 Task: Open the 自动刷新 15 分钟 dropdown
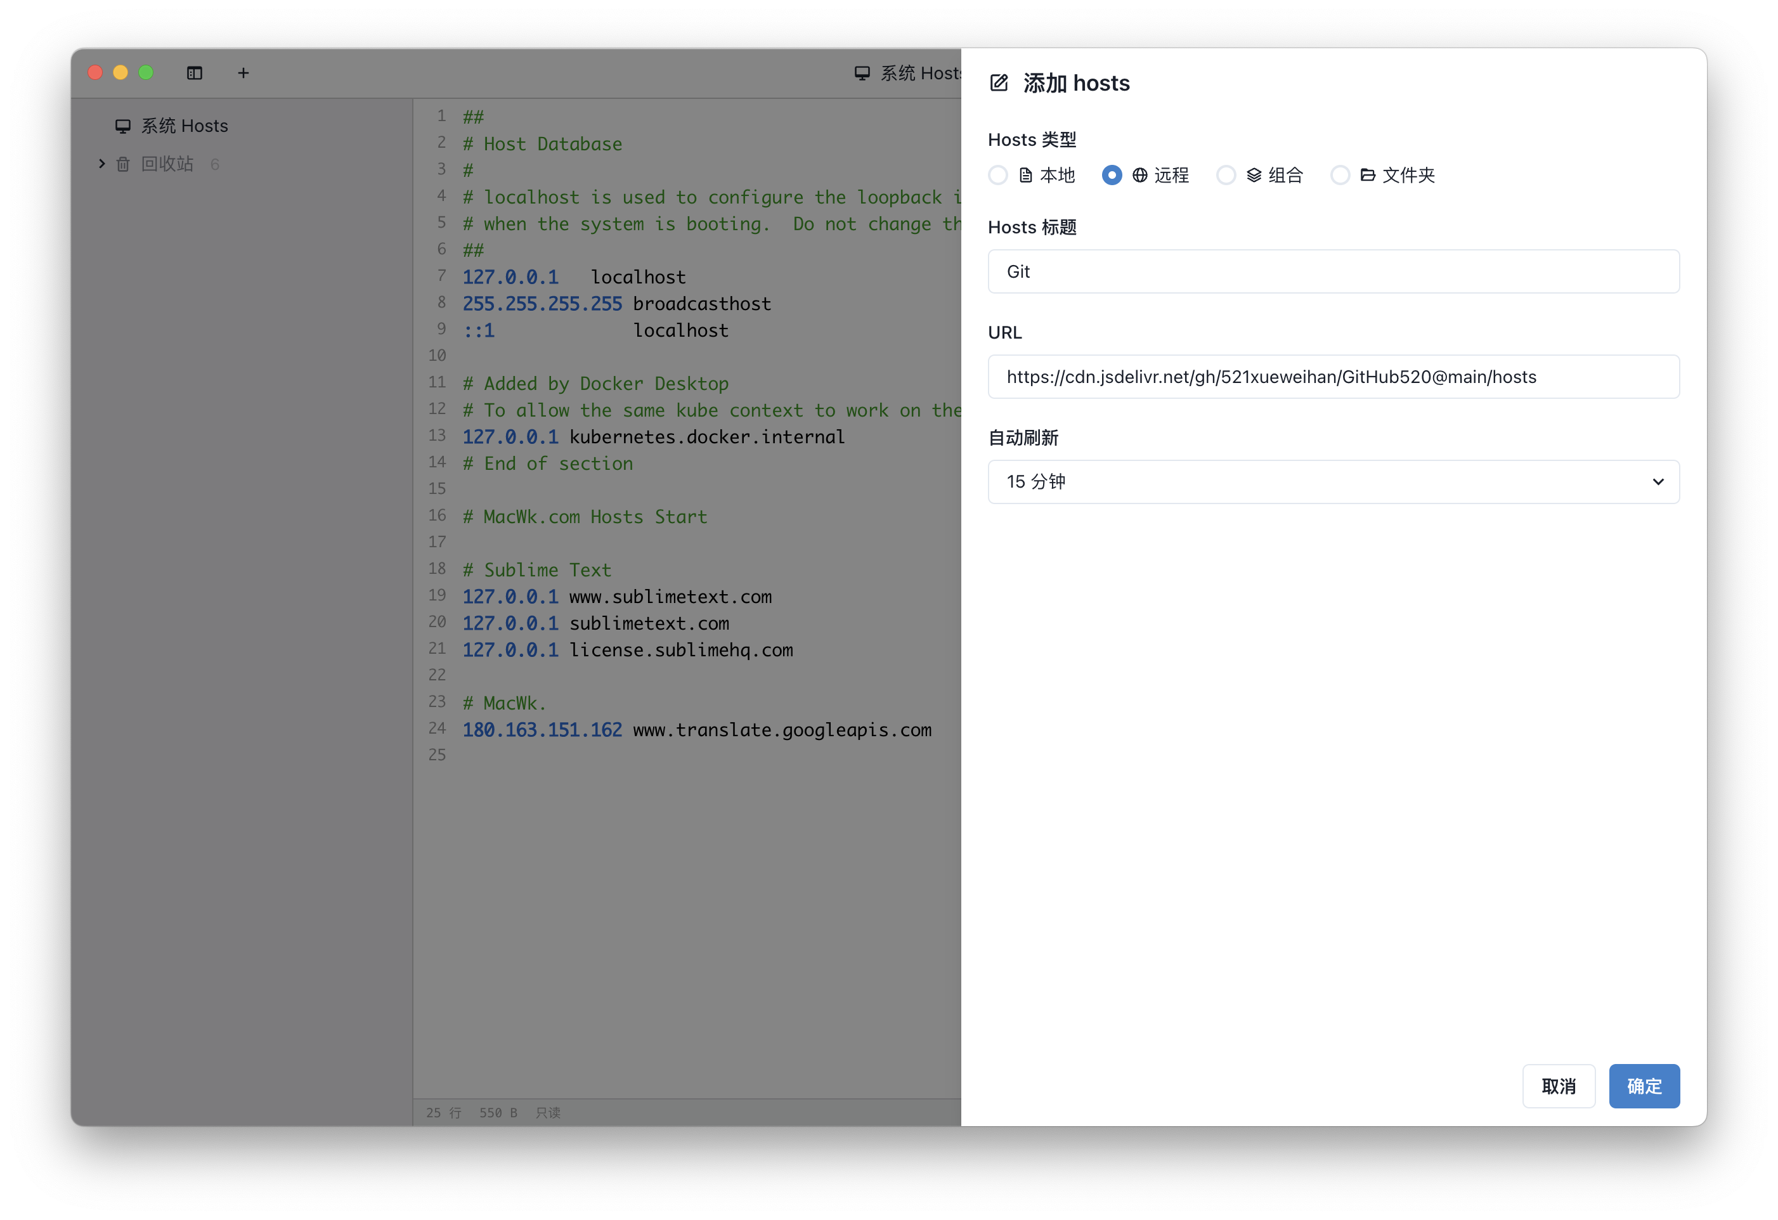point(1333,482)
